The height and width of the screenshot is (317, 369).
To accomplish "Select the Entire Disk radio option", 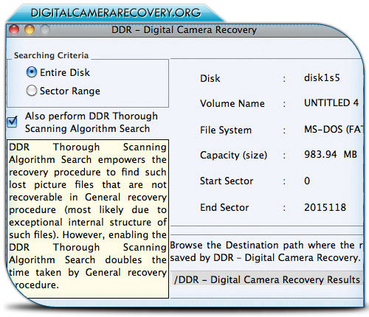I will (32, 72).
